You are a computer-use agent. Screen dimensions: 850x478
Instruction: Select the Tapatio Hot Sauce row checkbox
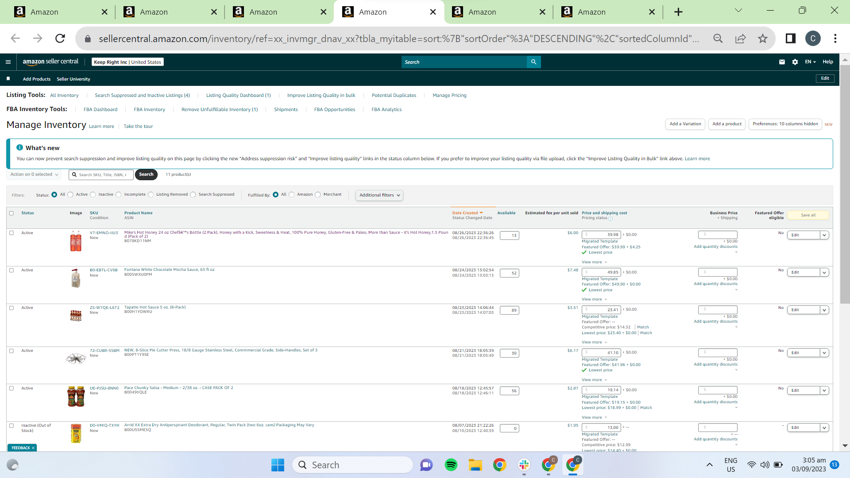tap(12, 308)
